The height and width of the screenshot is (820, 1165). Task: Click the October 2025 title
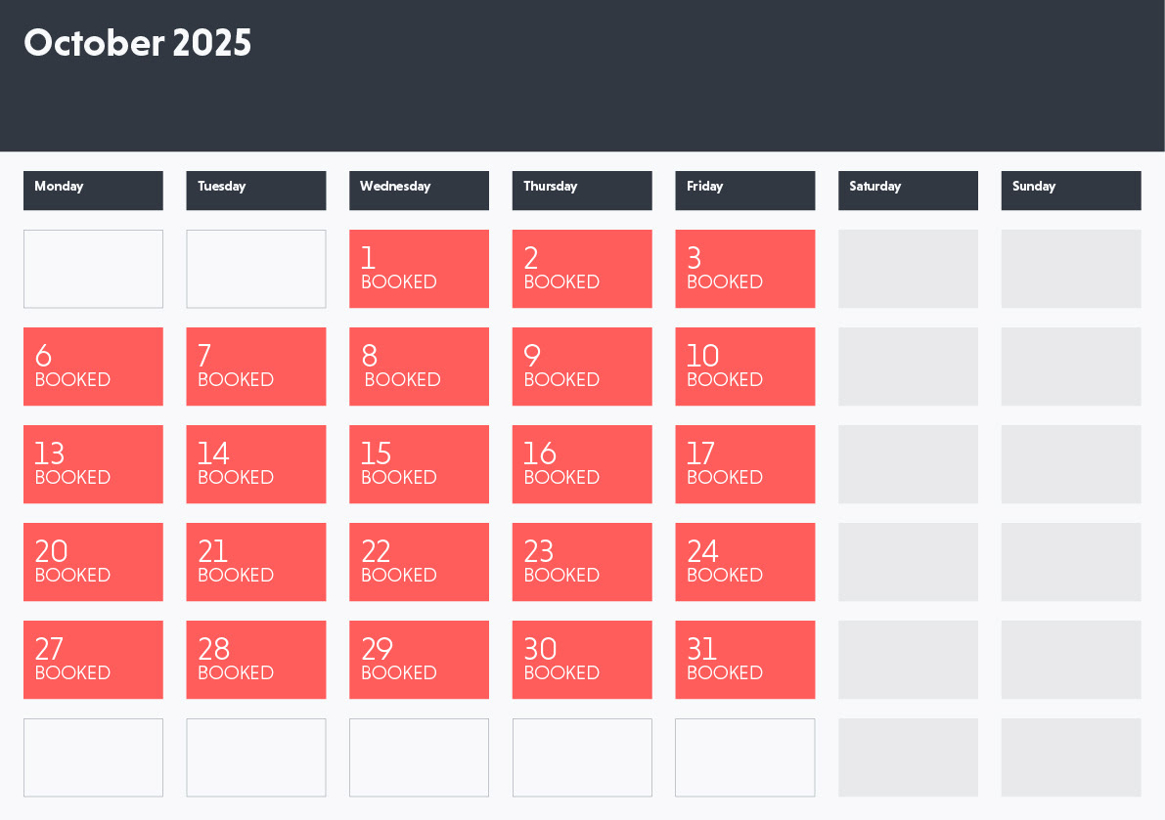click(x=138, y=44)
